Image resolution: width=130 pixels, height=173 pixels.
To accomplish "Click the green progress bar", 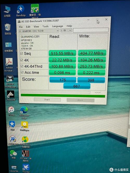I will point(63,96).
